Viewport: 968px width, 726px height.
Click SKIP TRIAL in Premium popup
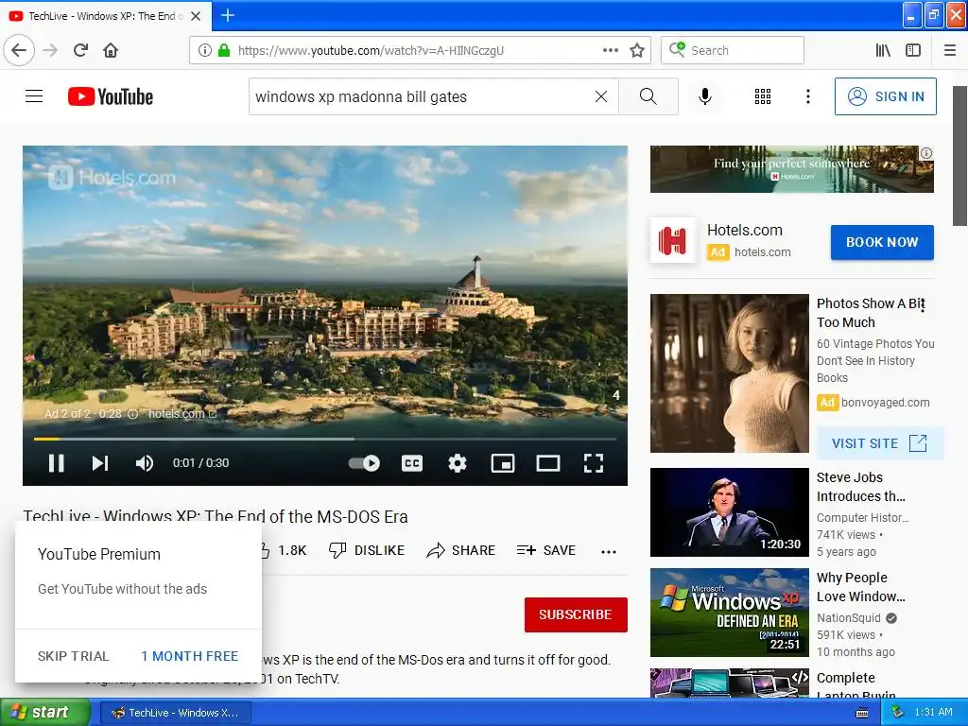[x=73, y=656]
